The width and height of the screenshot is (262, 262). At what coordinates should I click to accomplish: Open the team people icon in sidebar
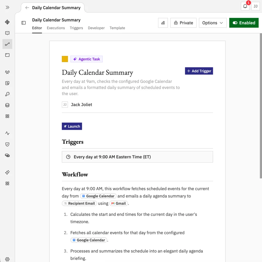point(7,72)
